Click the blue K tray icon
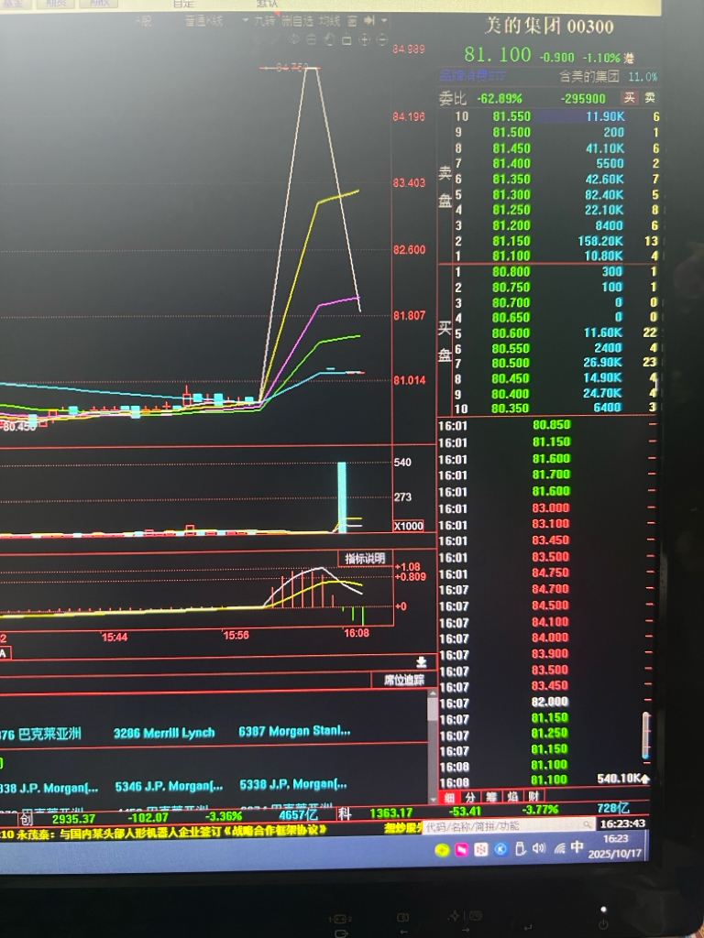This screenshot has width=704, height=938. tap(501, 849)
